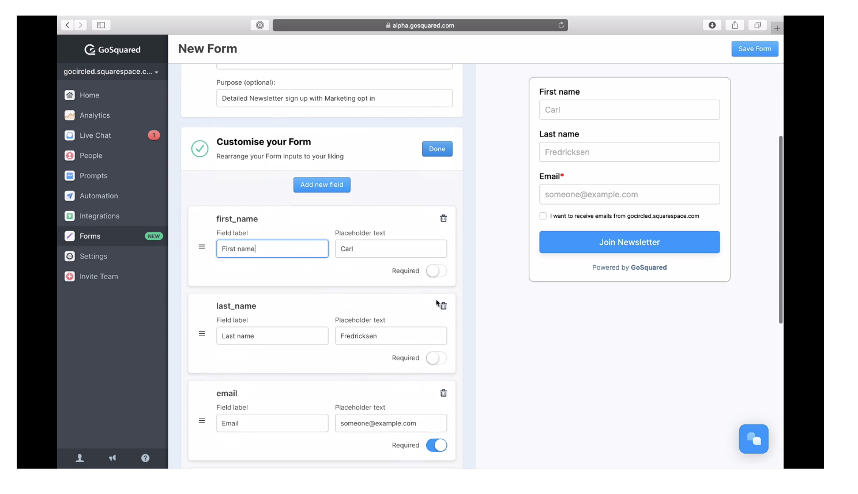Click the reload page icon

pos(561,25)
